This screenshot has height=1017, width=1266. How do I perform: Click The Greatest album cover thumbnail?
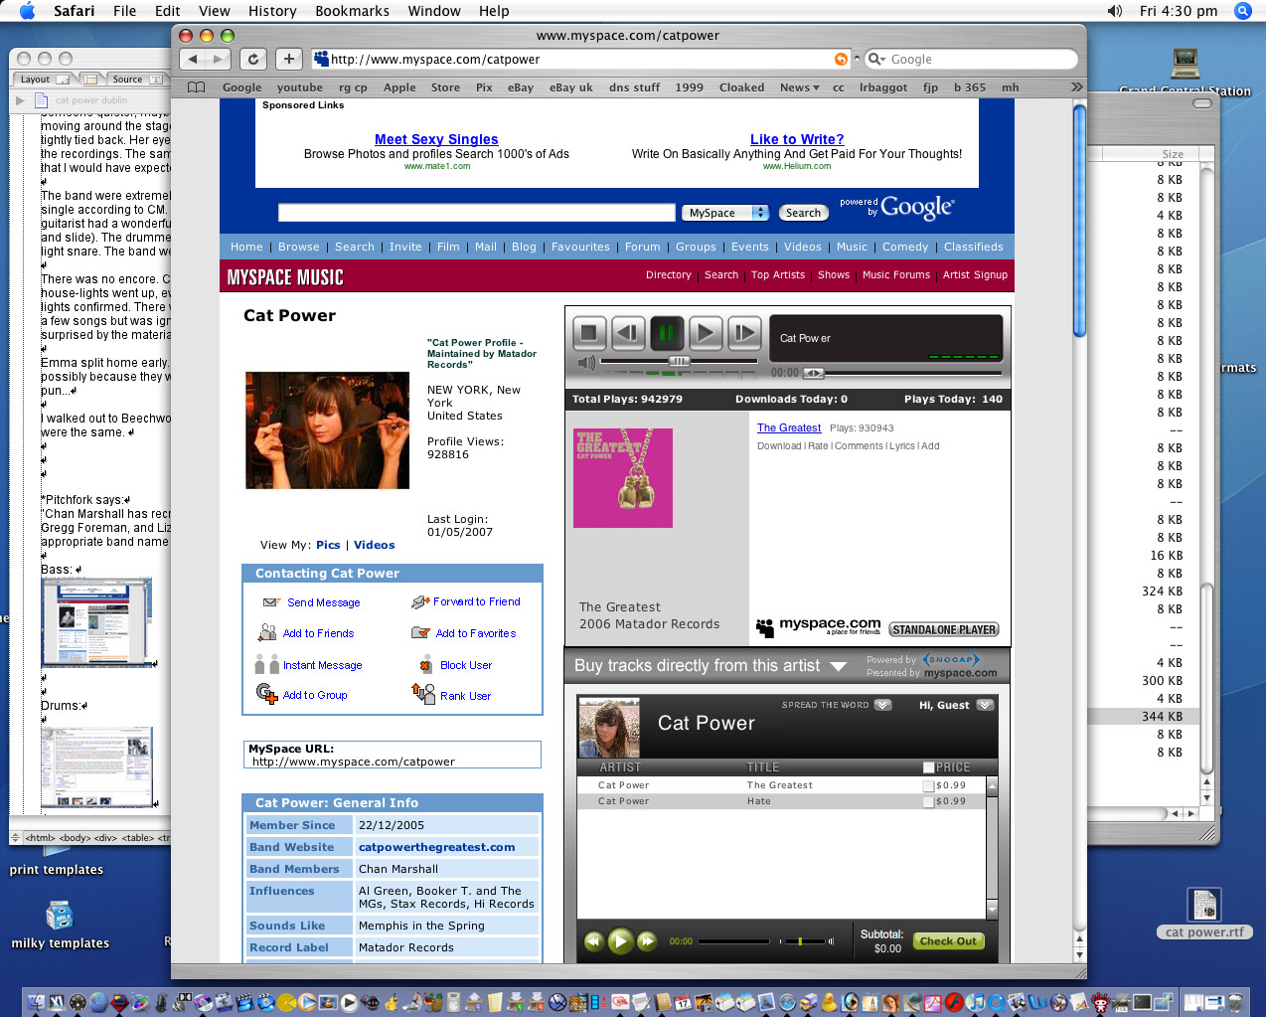pyautogui.click(x=623, y=478)
